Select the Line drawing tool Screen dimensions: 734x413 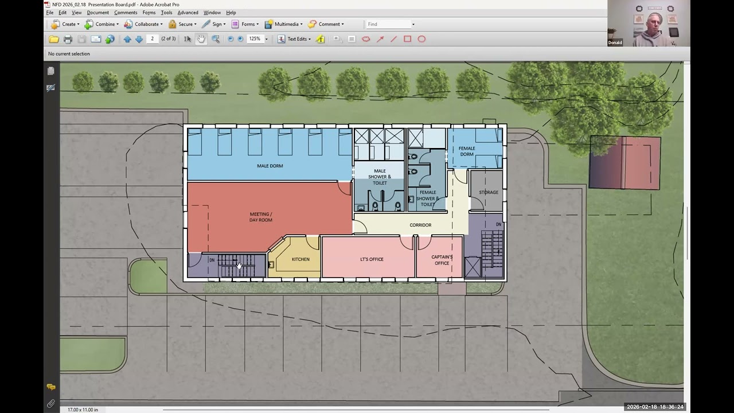pyautogui.click(x=393, y=39)
